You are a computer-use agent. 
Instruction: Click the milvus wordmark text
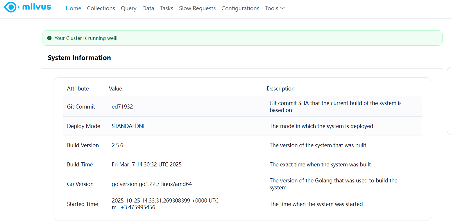point(37,7)
